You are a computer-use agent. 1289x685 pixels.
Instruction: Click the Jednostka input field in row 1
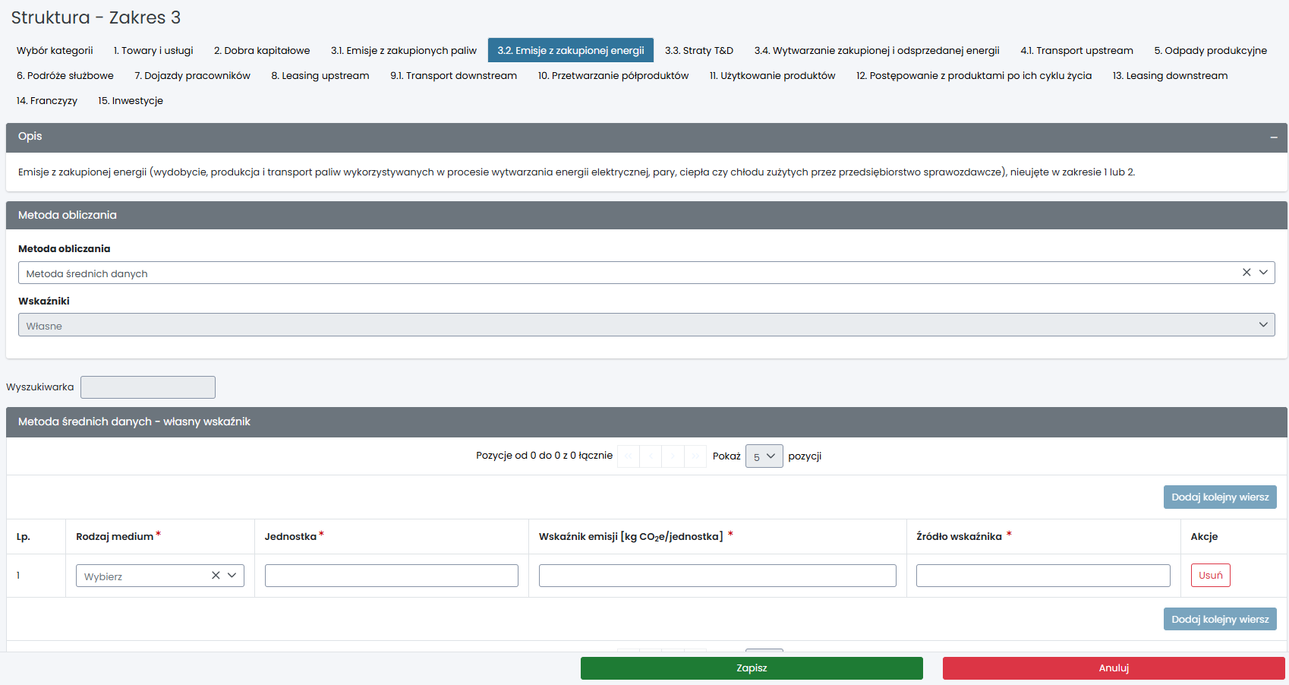(391, 576)
